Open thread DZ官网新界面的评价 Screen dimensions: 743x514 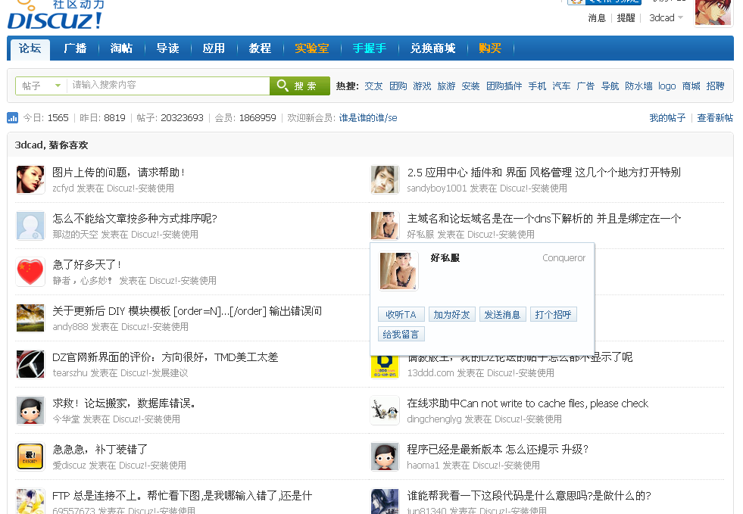coord(165,357)
